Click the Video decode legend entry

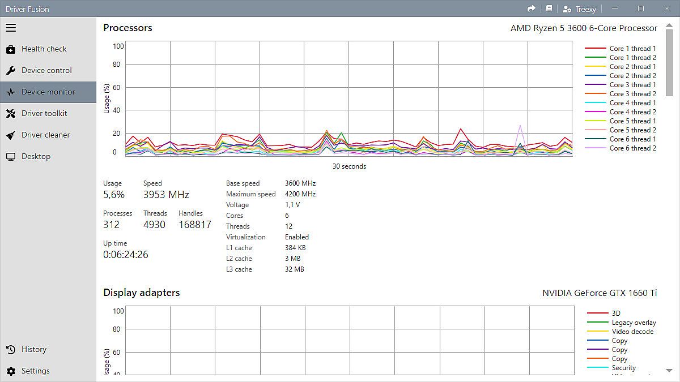620,332
